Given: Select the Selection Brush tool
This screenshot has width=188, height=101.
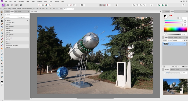Looking at the screenshot, I should [2, 24].
